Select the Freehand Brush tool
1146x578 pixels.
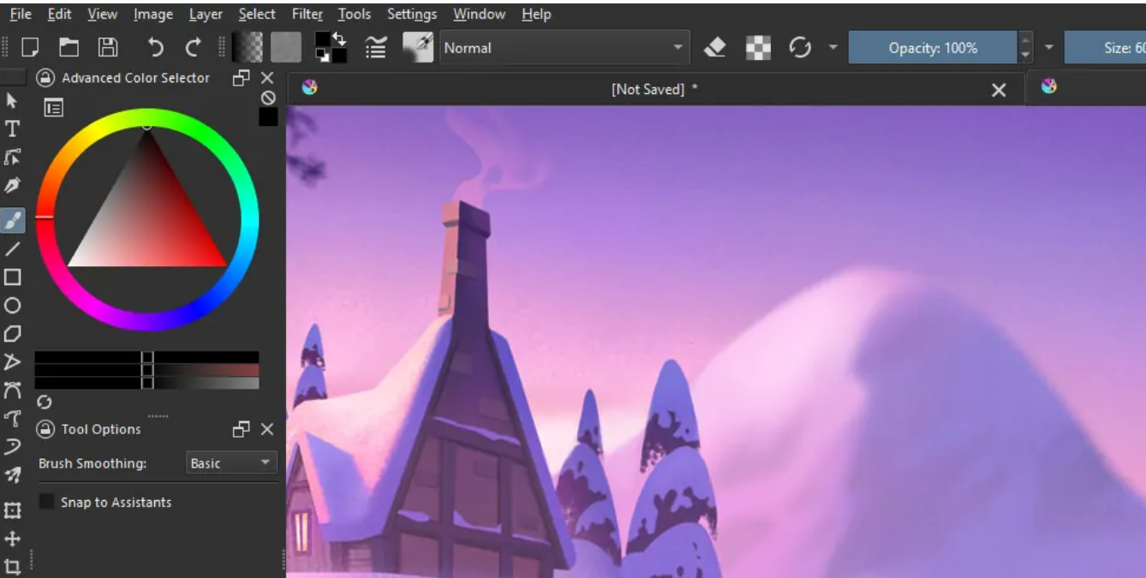[13, 220]
